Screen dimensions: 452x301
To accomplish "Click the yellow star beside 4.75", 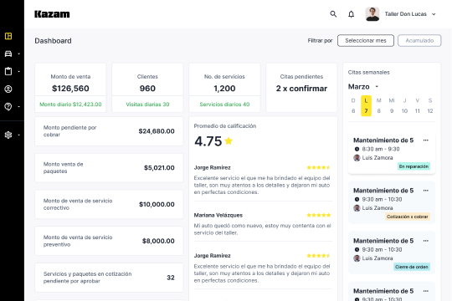I will [229, 140].
